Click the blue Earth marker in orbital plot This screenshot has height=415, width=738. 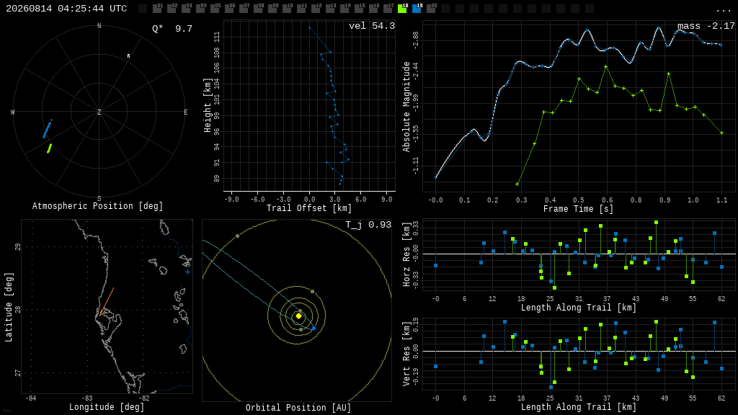pos(314,328)
